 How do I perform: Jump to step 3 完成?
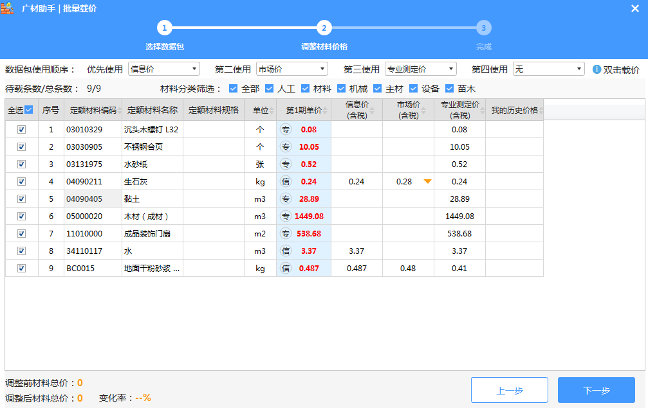483,28
